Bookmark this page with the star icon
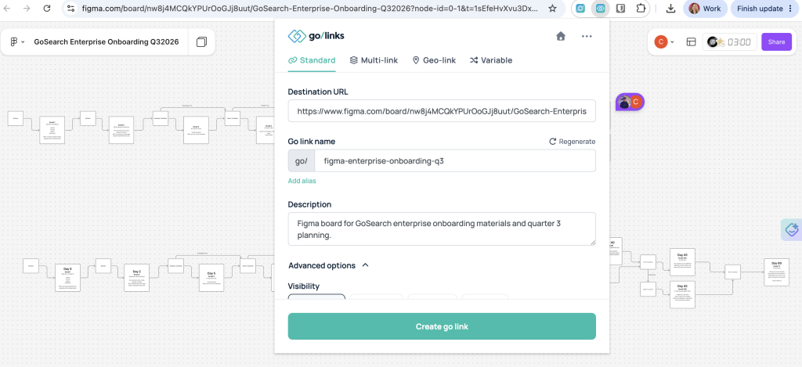Screen dimensions: 802x367 pyautogui.click(x=552, y=8)
